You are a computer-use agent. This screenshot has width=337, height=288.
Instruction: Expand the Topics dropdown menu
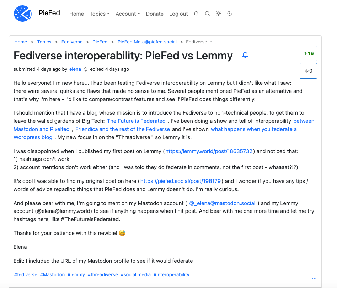pyautogui.click(x=100, y=14)
